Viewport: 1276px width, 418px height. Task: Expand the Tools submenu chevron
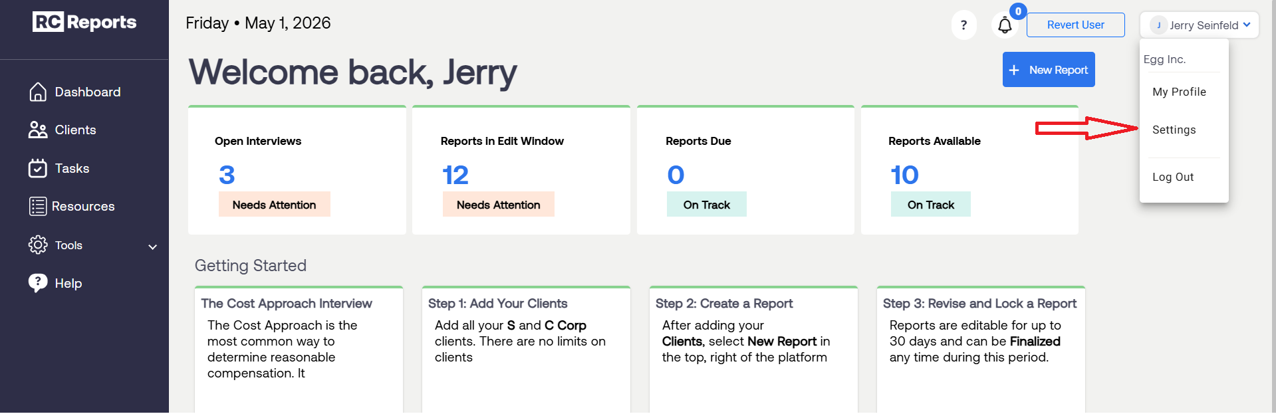tap(153, 247)
